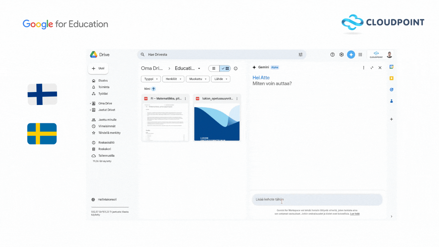The height and width of the screenshot is (247, 439).
Task: Click the Gemini sparkle icon in header
Action: pyautogui.click(x=351, y=55)
